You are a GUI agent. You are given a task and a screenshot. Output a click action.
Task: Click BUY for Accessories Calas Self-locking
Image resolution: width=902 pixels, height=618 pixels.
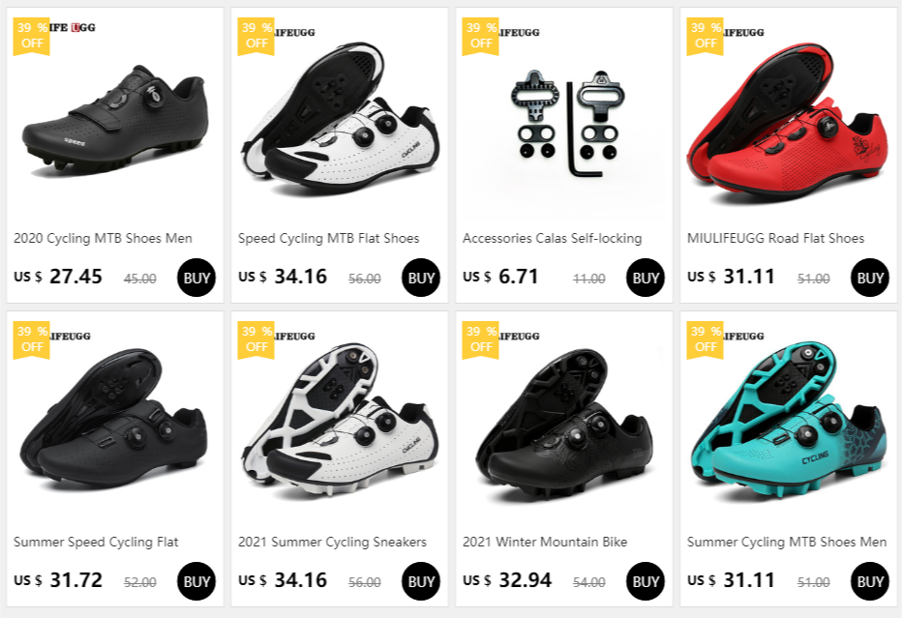tap(645, 278)
